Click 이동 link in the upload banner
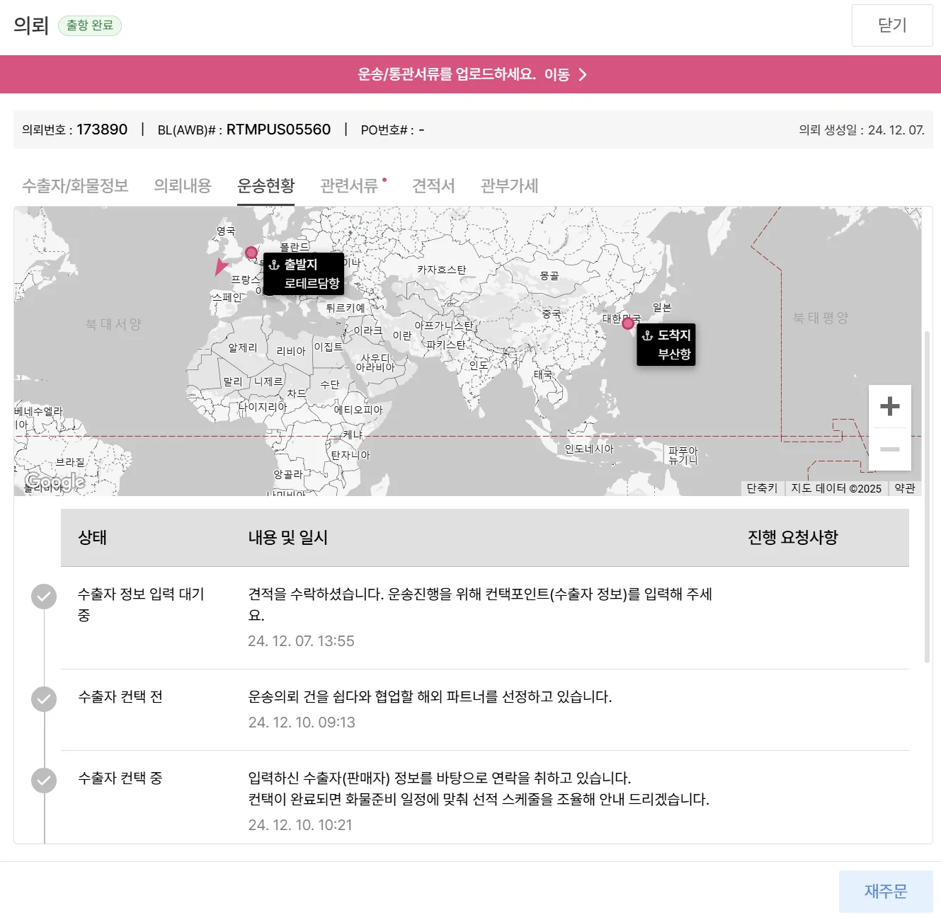This screenshot has width=941, height=915. click(557, 75)
